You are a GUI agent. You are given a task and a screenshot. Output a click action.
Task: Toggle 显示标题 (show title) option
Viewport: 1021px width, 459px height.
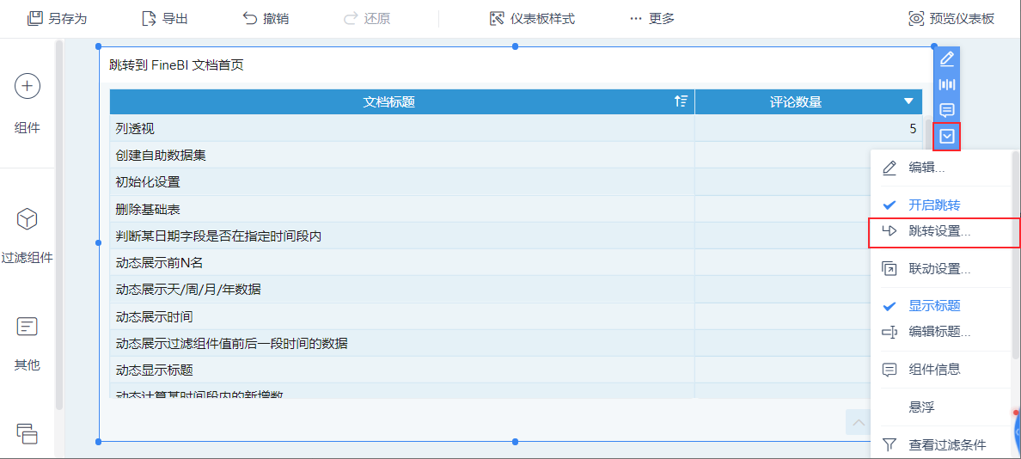click(942, 305)
